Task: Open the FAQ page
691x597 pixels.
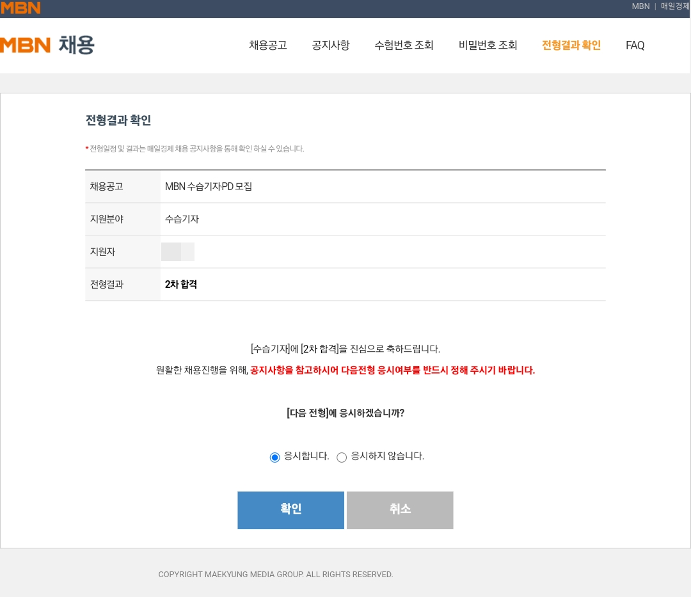Action: click(x=635, y=45)
